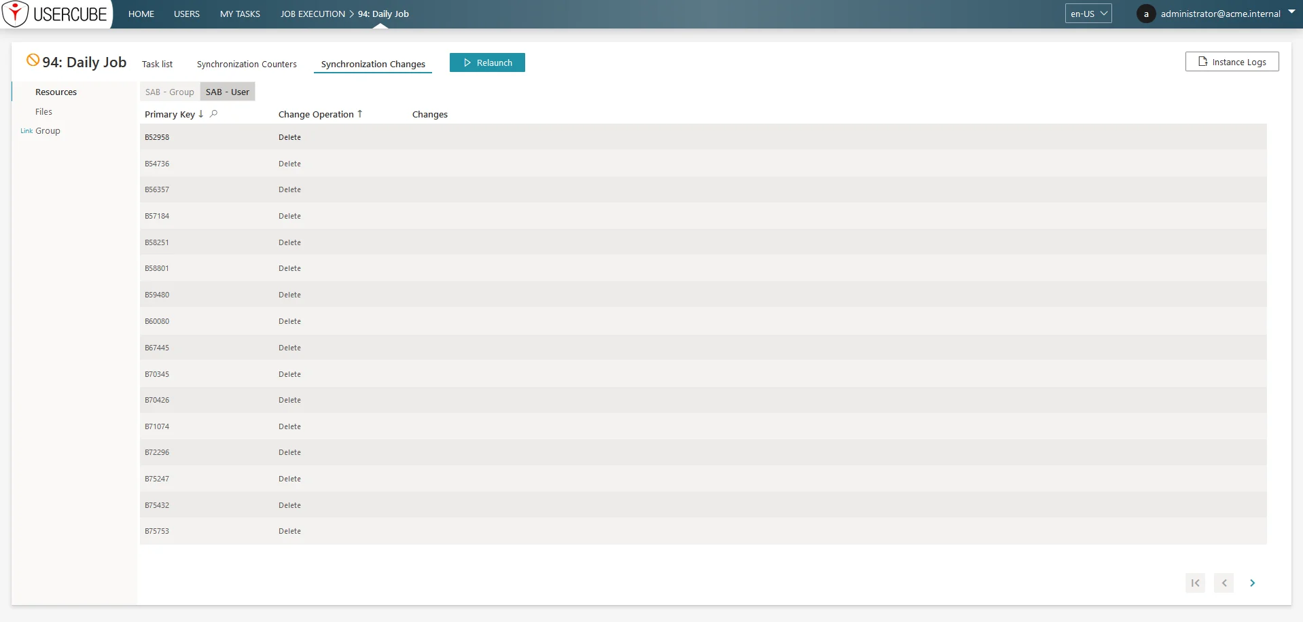Open Instance Logs

pyautogui.click(x=1232, y=62)
